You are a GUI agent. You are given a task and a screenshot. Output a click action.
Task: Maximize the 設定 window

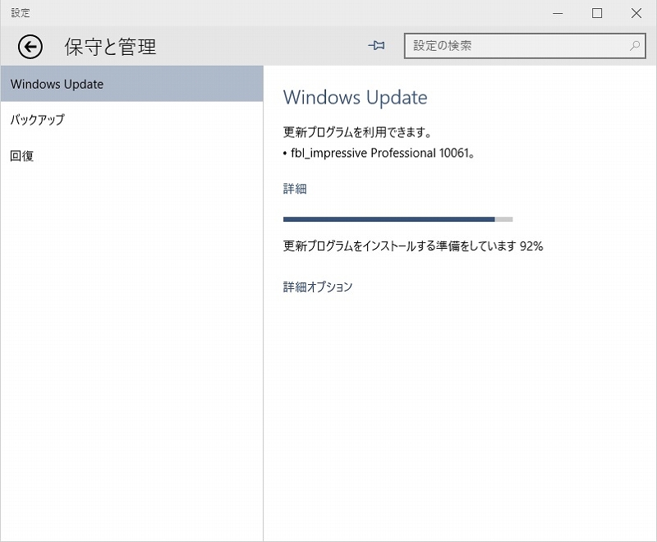597,13
